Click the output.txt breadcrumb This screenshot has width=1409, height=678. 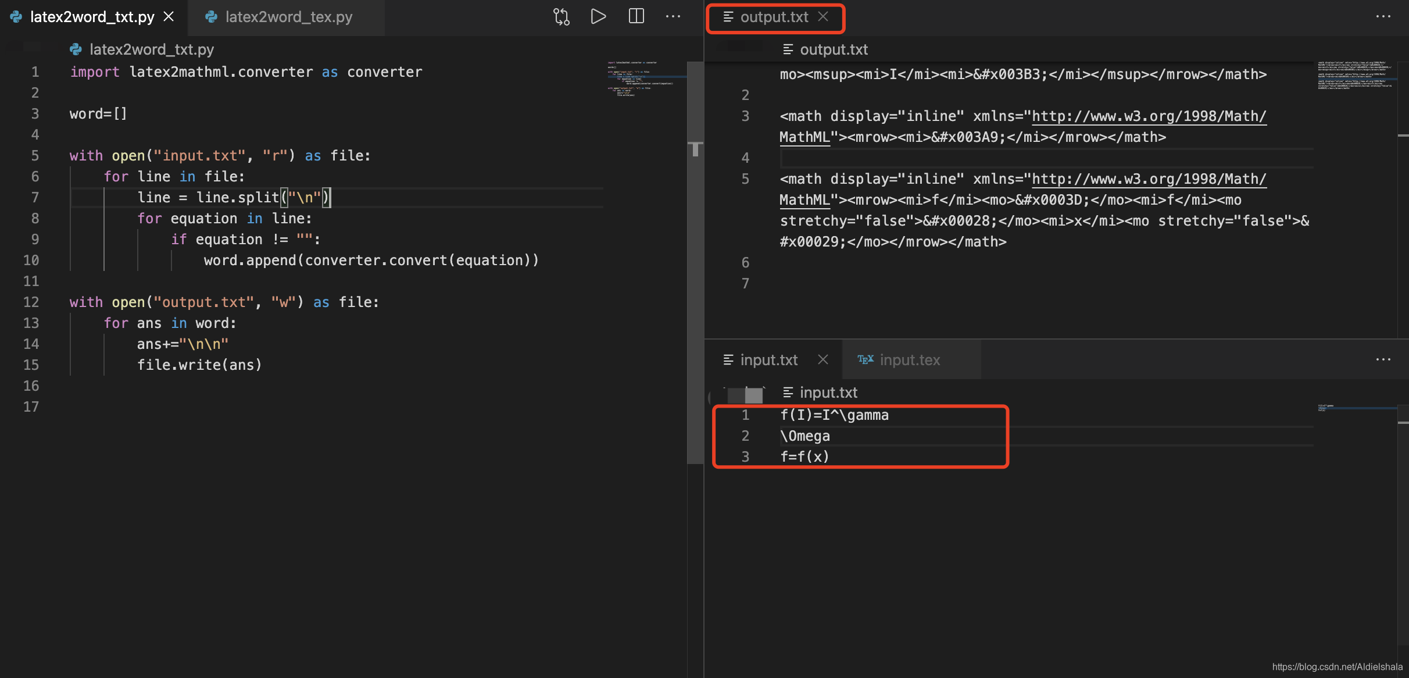[x=834, y=49]
